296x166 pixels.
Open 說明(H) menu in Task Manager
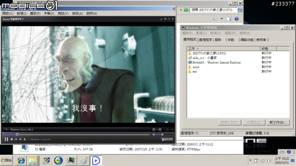245,33
